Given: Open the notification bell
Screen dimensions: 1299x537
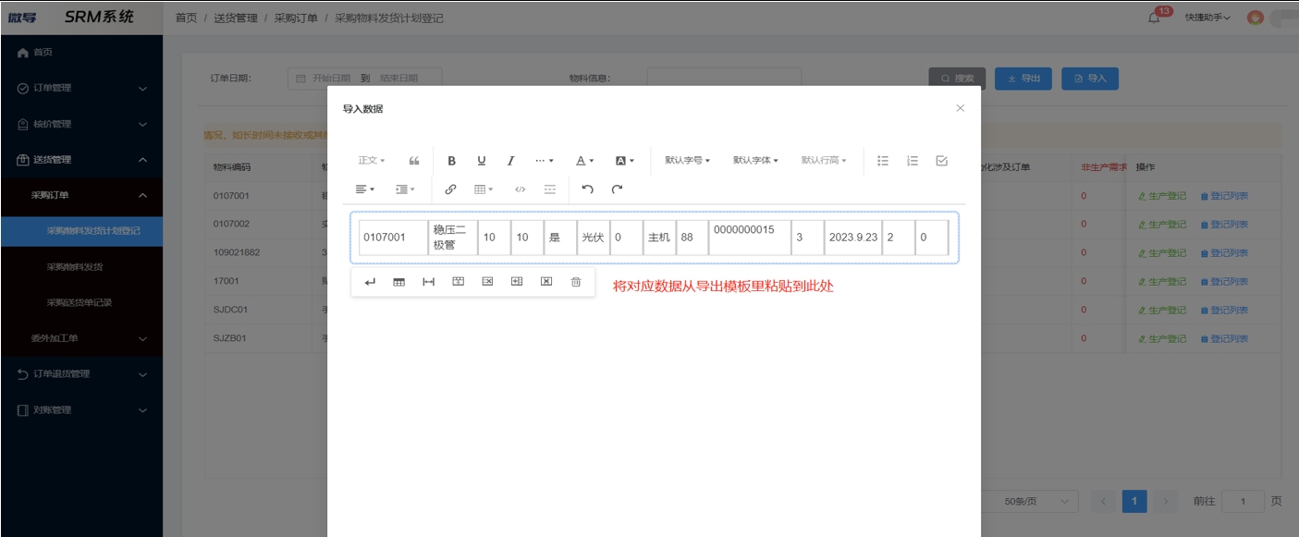Looking at the screenshot, I should tap(1154, 18).
